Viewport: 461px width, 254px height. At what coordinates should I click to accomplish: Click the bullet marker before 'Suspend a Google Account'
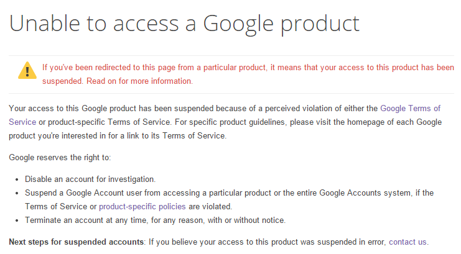[x=17, y=193]
